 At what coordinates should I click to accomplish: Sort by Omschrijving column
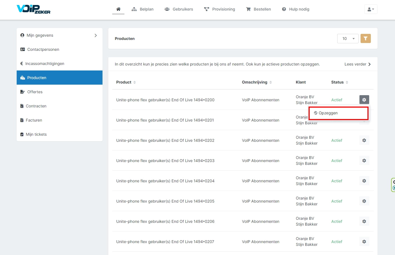[257, 82]
